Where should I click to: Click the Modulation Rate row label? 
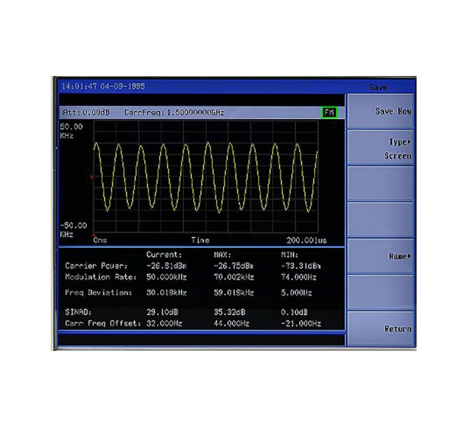click(101, 278)
